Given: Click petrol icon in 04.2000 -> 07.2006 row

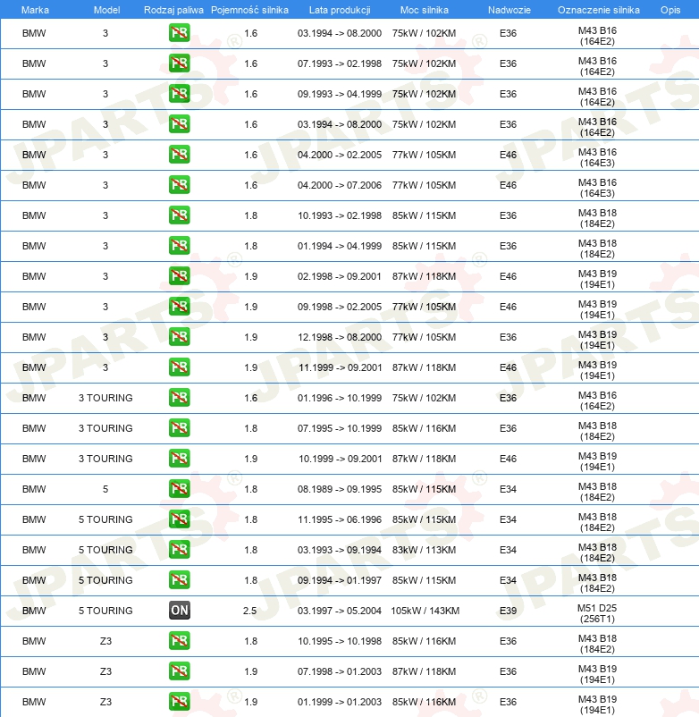Looking at the screenshot, I should [179, 185].
